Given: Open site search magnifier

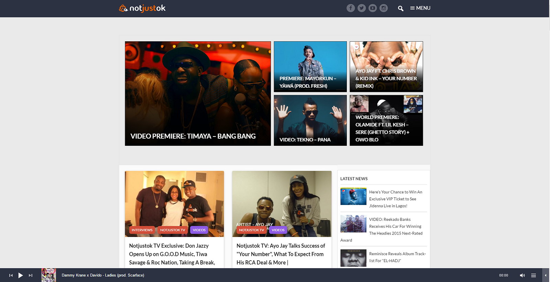Looking at the screenshot, I should pyautogui.click(x=400, y=8).
